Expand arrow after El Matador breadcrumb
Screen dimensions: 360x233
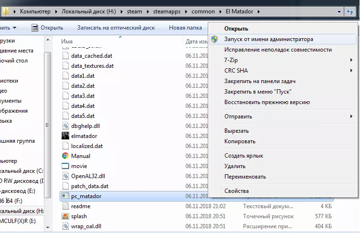click(259, 11)
